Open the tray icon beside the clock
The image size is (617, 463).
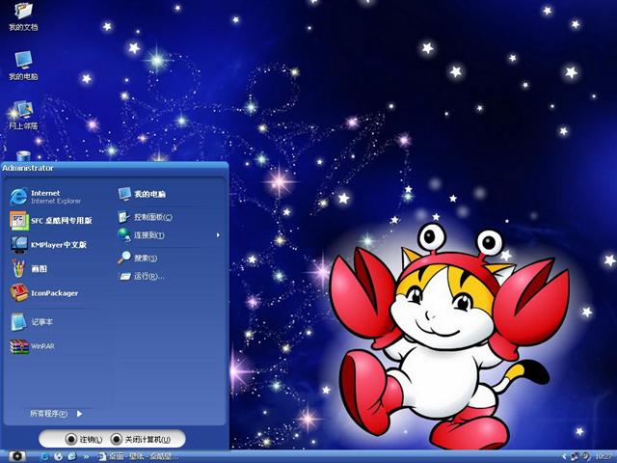tap(585, 456)
